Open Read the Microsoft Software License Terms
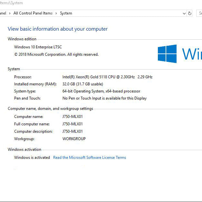The width and height of the screenshot is (202, 202). (x=90, y=158)
